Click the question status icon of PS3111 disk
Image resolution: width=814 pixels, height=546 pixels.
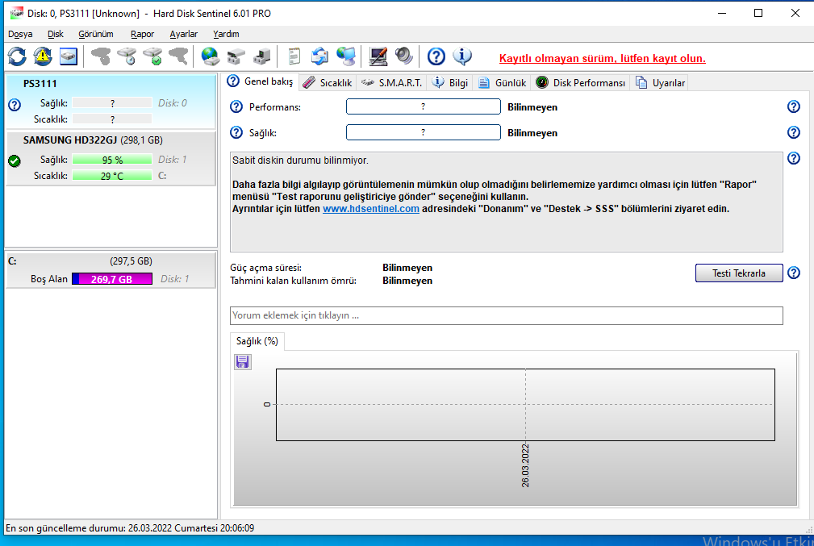coord(15,105)
